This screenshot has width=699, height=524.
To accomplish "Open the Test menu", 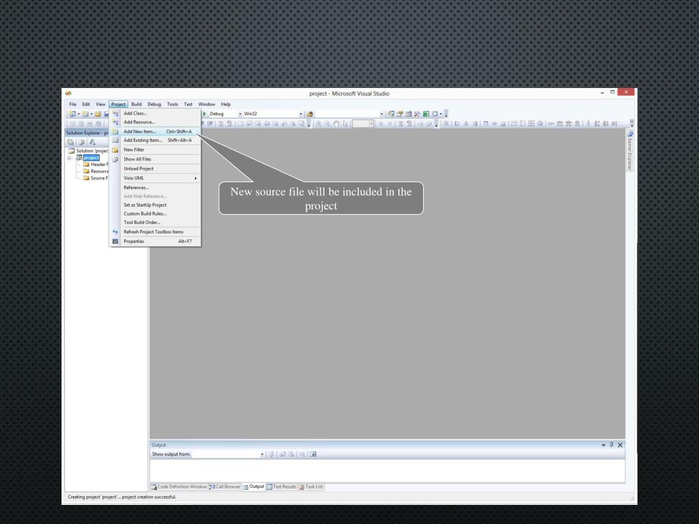I will pyautogui.click(x=188, y=104).
